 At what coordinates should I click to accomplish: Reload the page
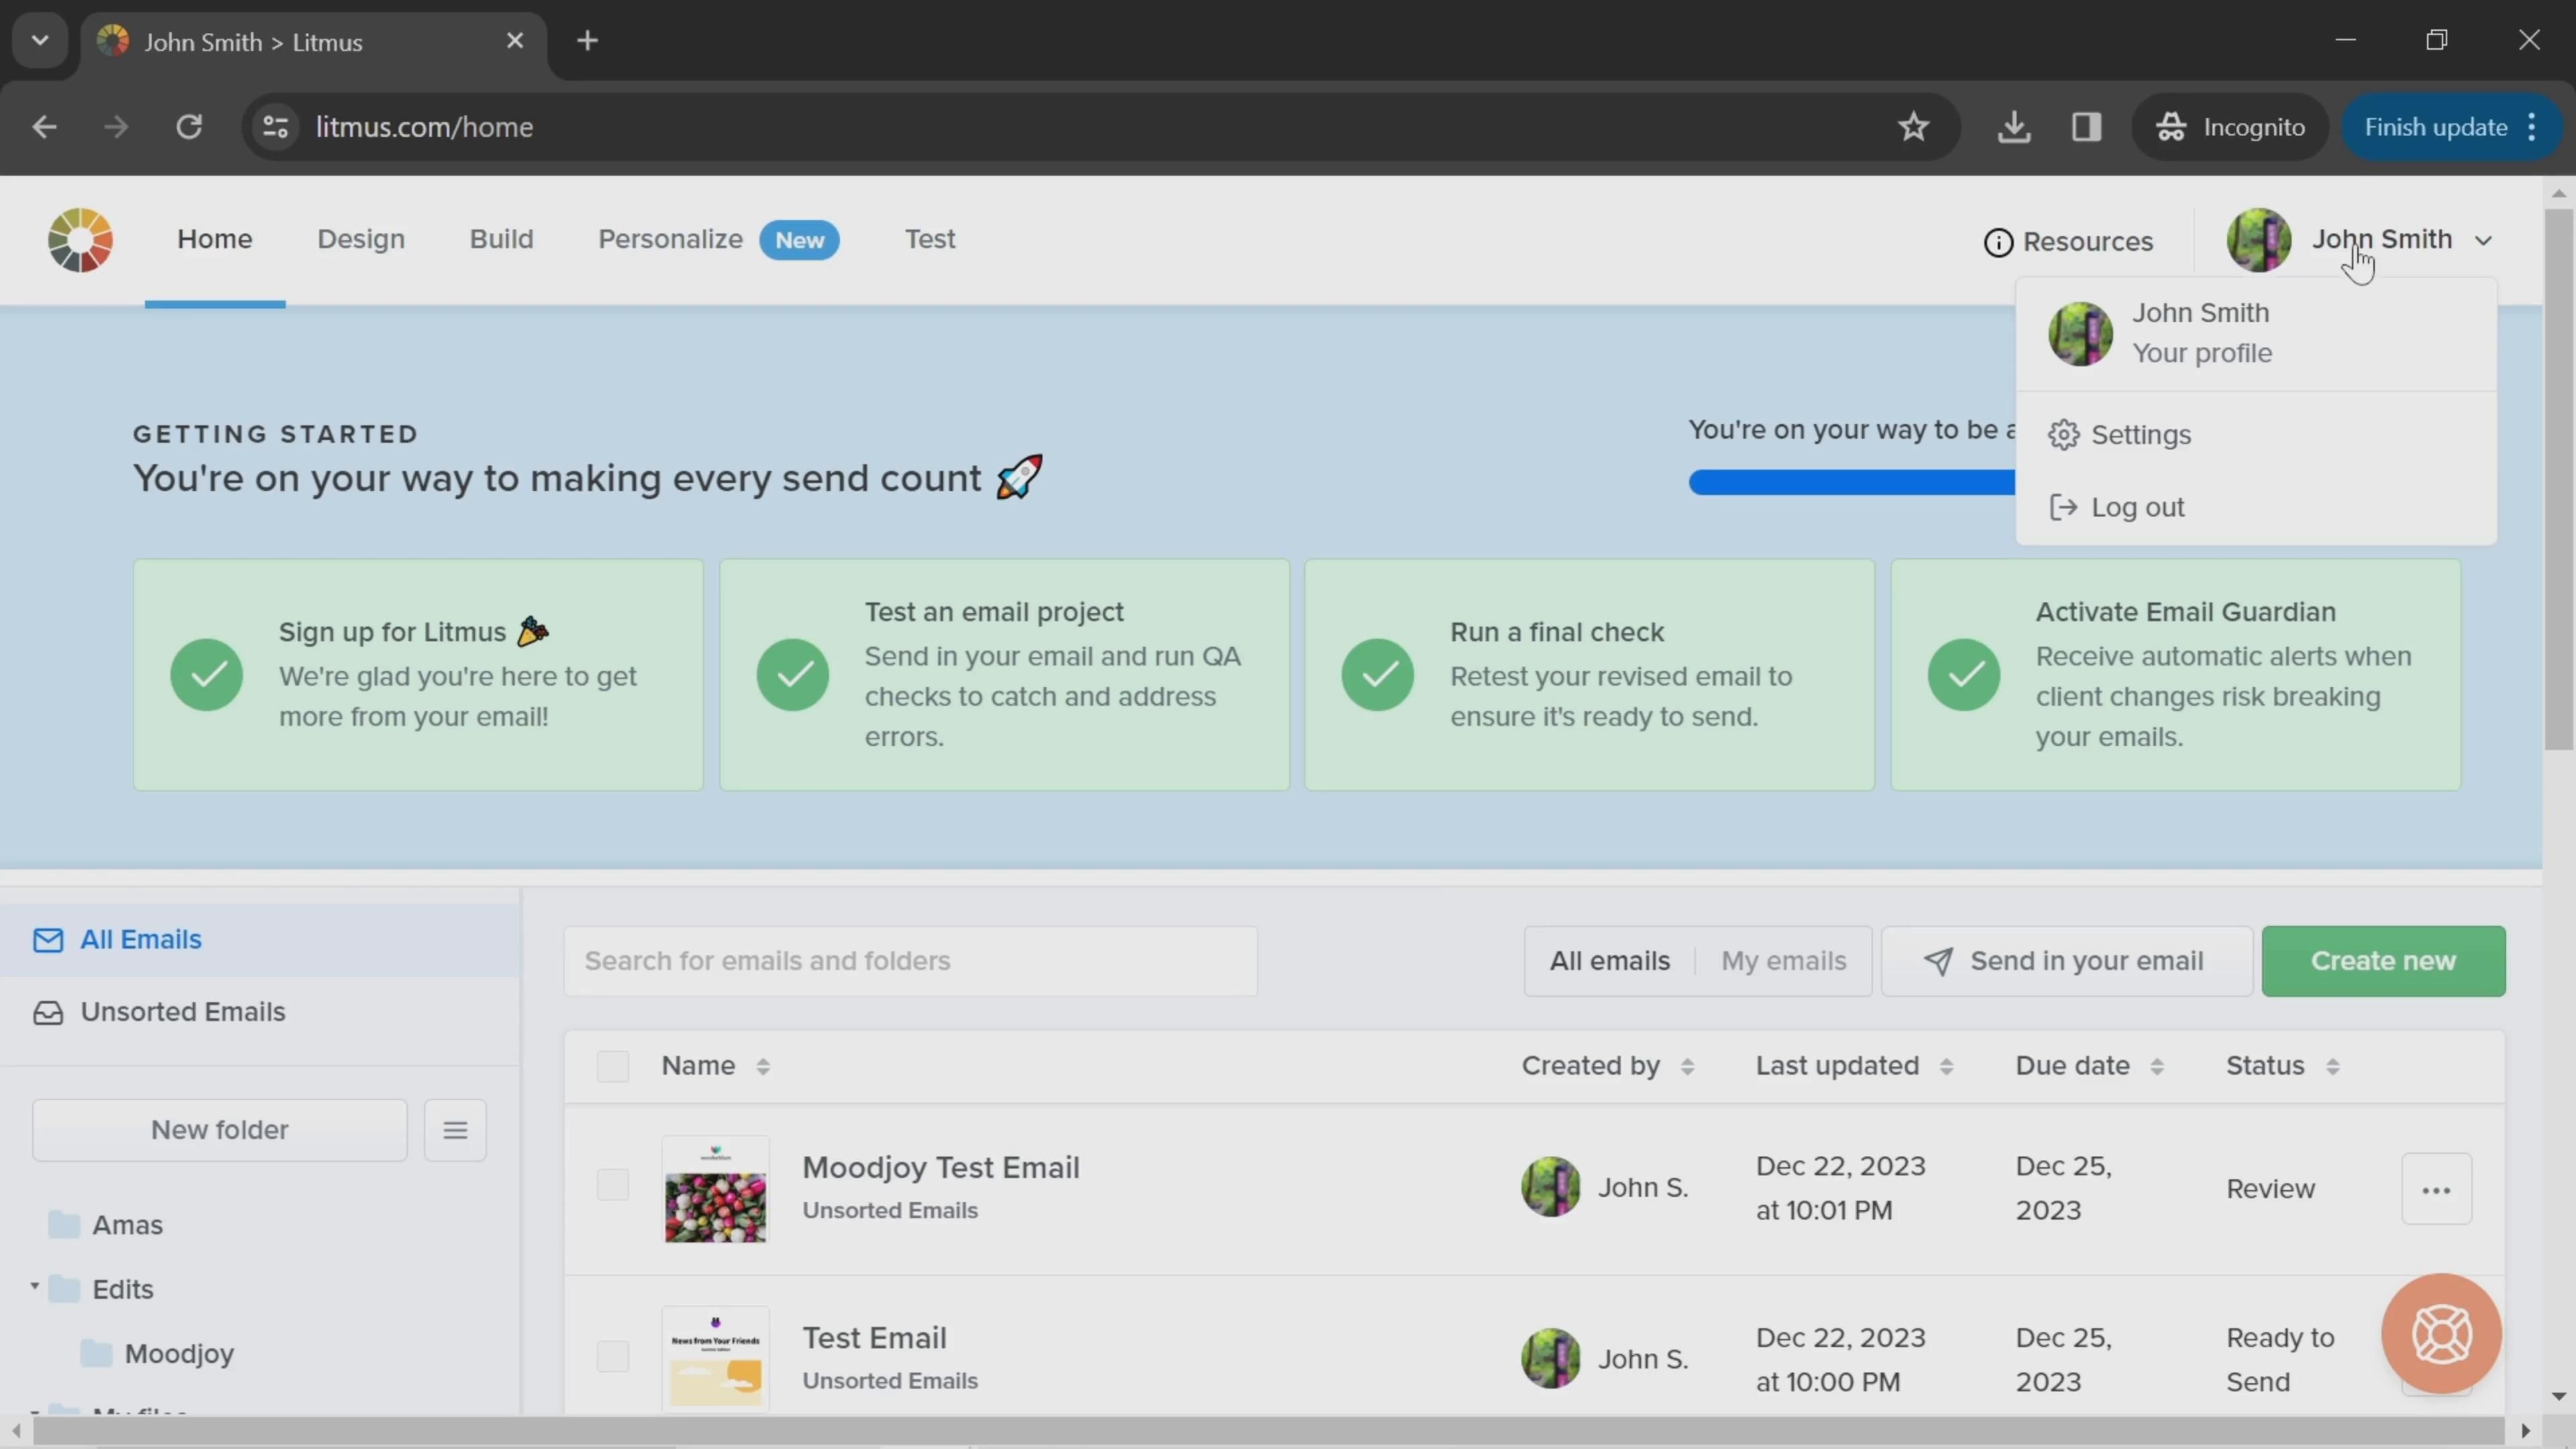[x=189, y=127]
